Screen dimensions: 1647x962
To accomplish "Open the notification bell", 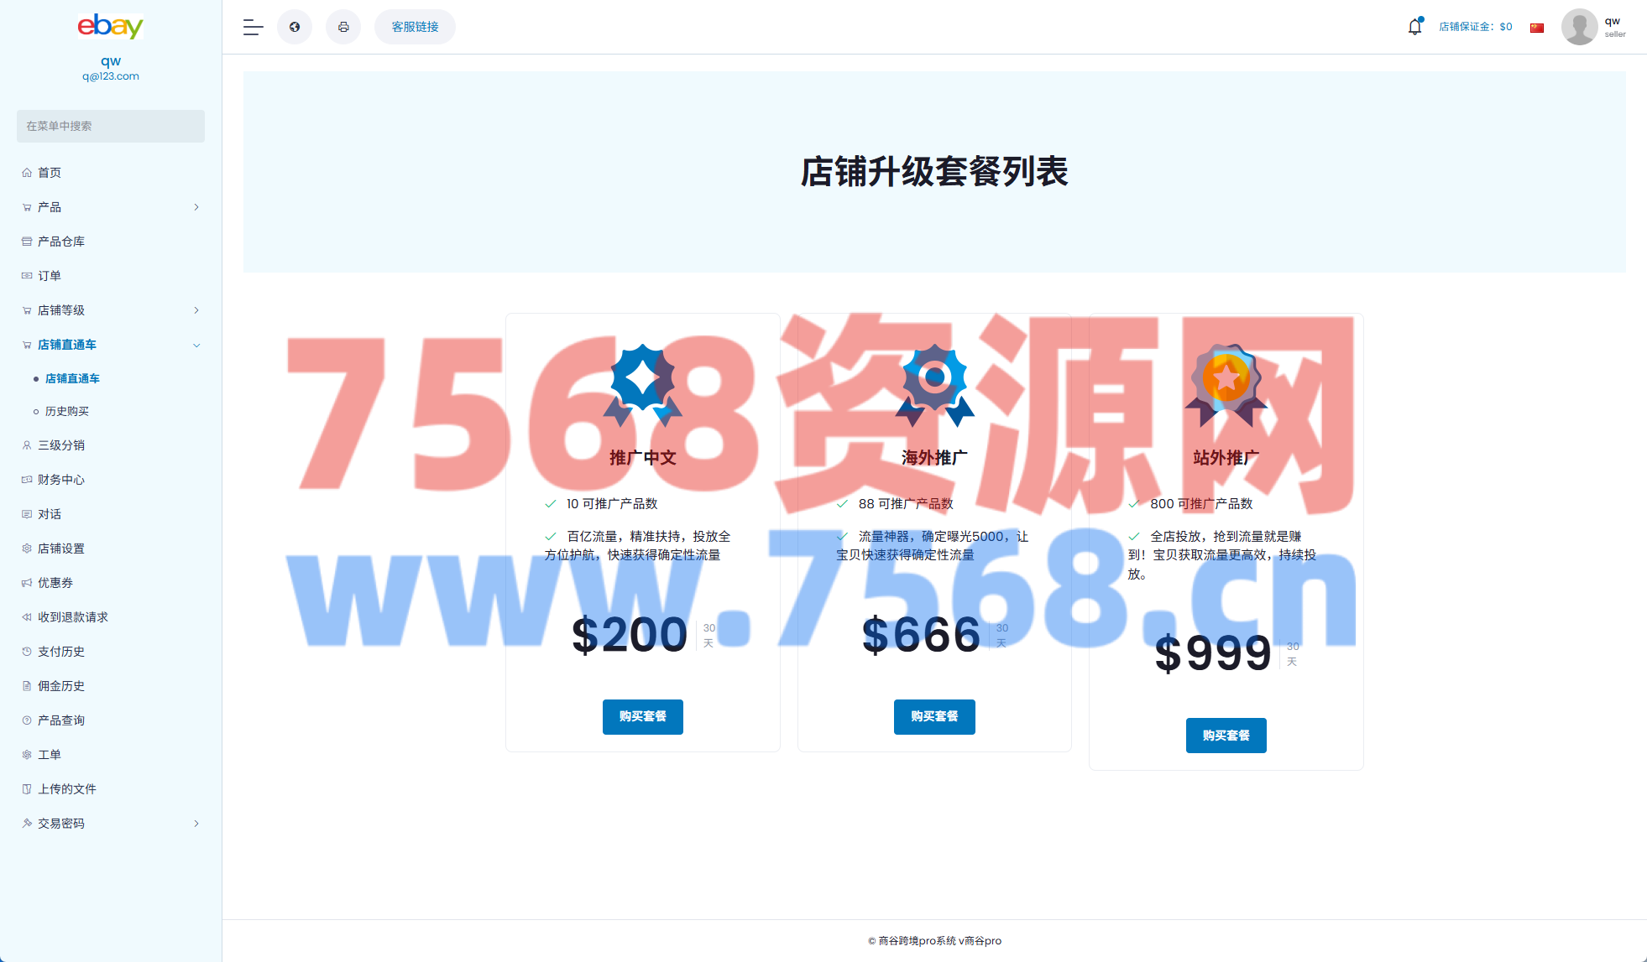I will [x=1414, y=27].
